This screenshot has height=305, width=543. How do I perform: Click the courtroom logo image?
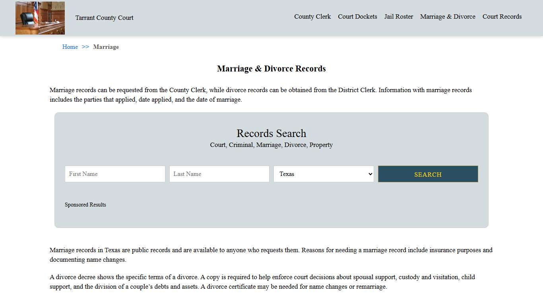[x=40, y=18]
